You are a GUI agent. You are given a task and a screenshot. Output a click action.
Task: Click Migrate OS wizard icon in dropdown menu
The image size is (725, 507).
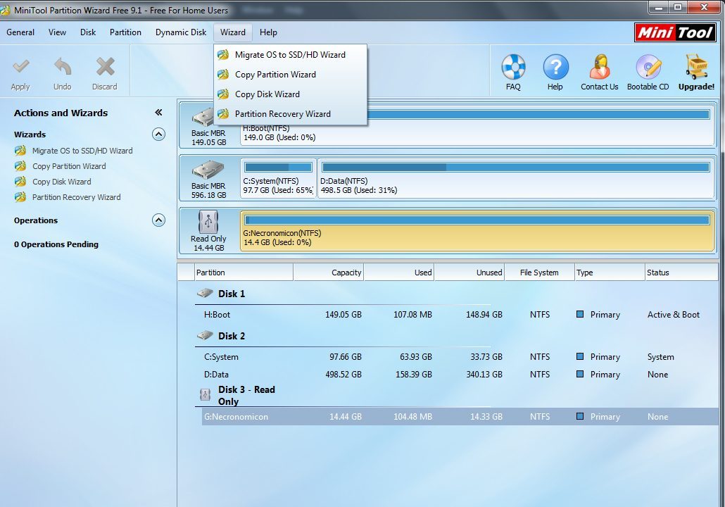point(223,55)
